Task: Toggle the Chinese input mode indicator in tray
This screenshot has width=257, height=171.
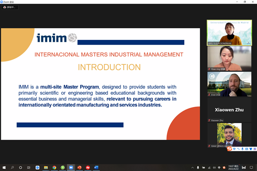Action: click(219, 168)
